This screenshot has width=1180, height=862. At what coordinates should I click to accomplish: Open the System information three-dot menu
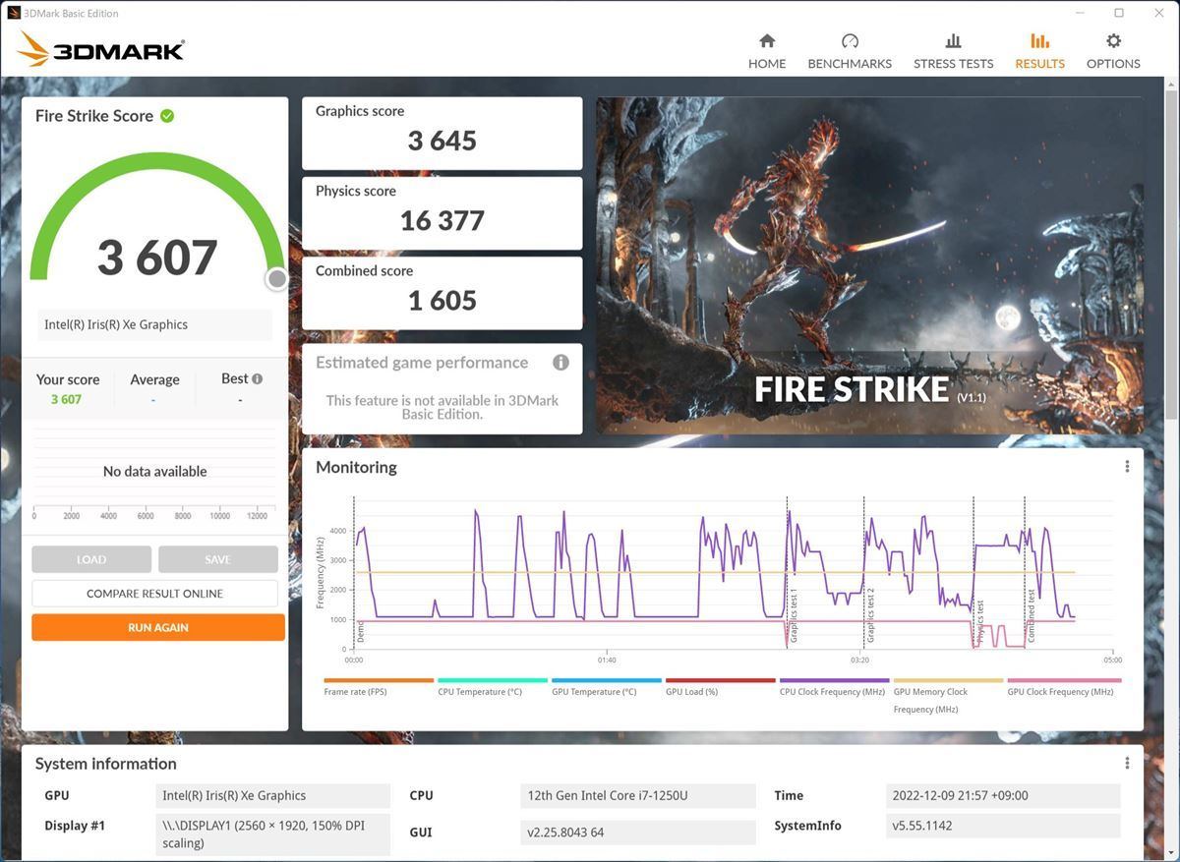click(1127, 764)
